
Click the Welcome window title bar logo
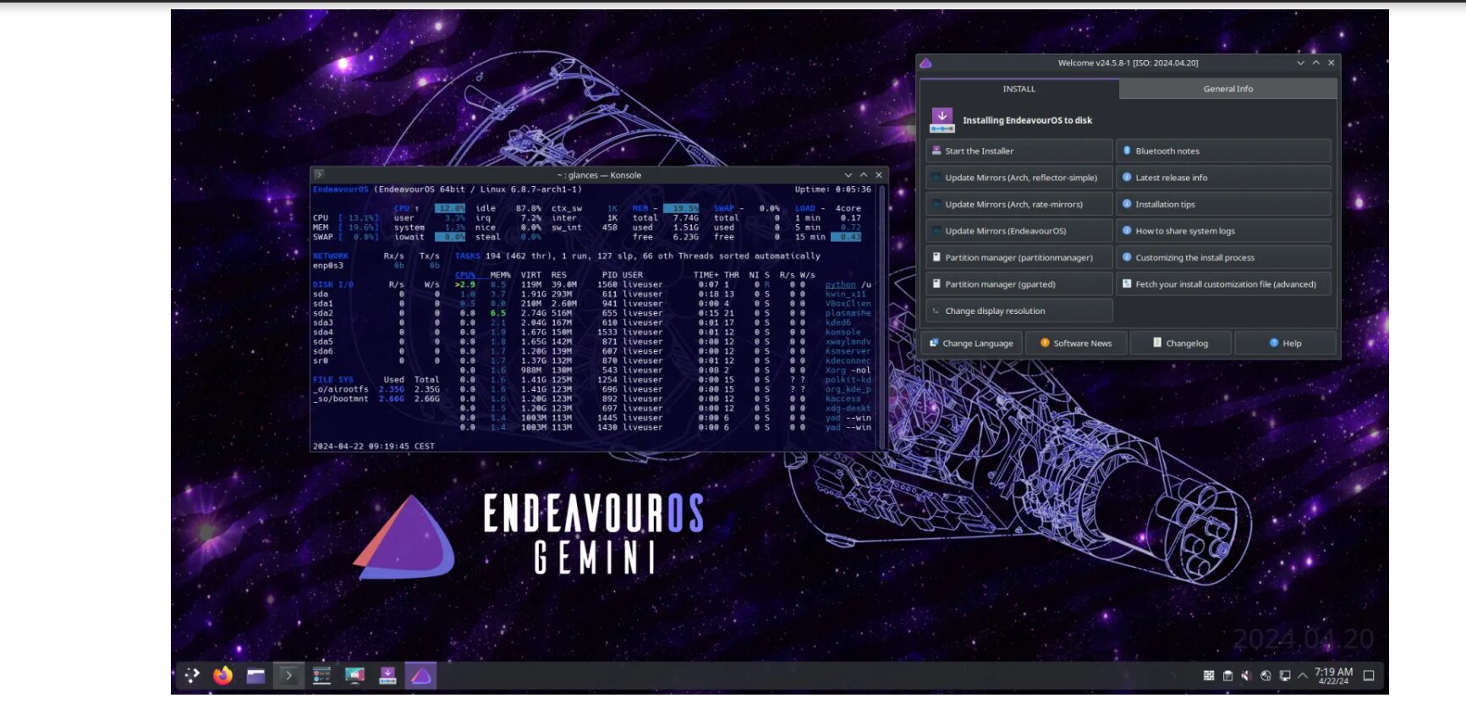[926, 63]
